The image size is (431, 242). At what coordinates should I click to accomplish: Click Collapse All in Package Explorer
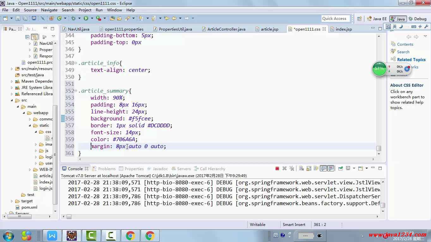(x=28, y=37)
